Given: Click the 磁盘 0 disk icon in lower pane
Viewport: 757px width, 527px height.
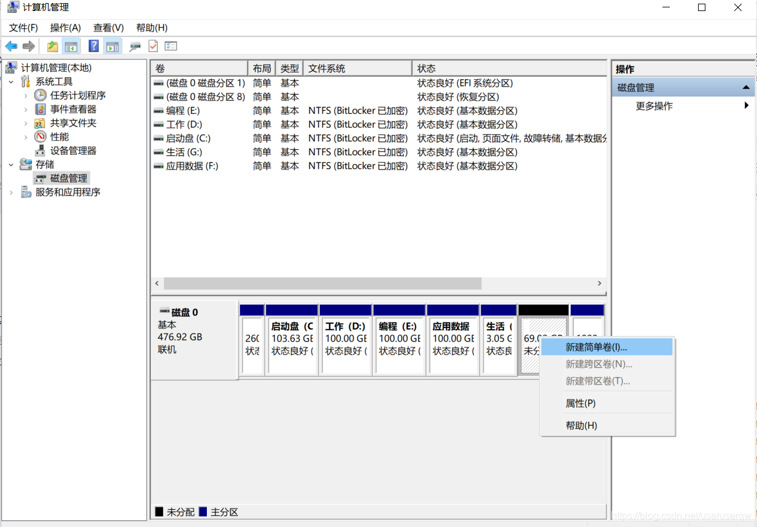Looking at the screenshot, I should (164, 311).
